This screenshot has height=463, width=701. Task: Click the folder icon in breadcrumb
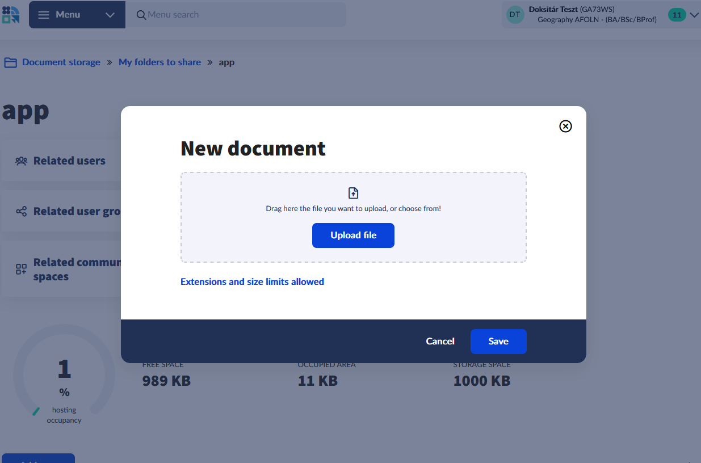coord(10,62)
